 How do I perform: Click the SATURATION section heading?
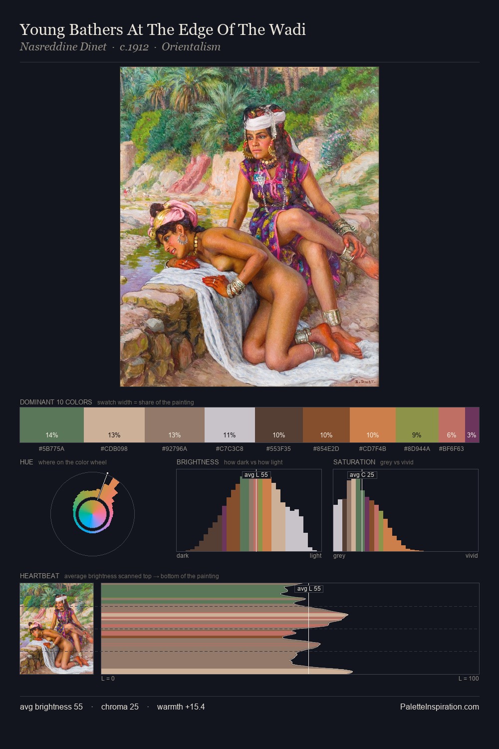354,462
